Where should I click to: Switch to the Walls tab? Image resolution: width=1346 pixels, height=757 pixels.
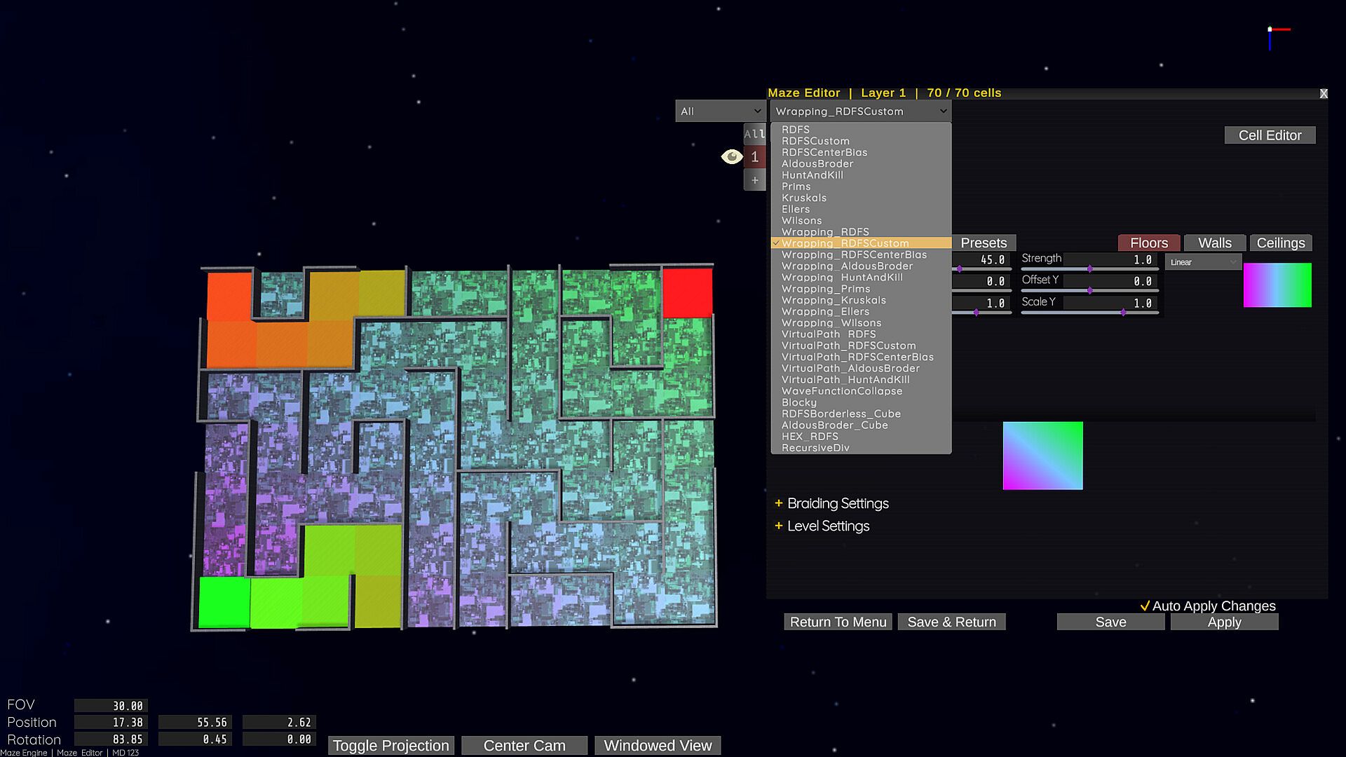click(x=1214, y=243)
